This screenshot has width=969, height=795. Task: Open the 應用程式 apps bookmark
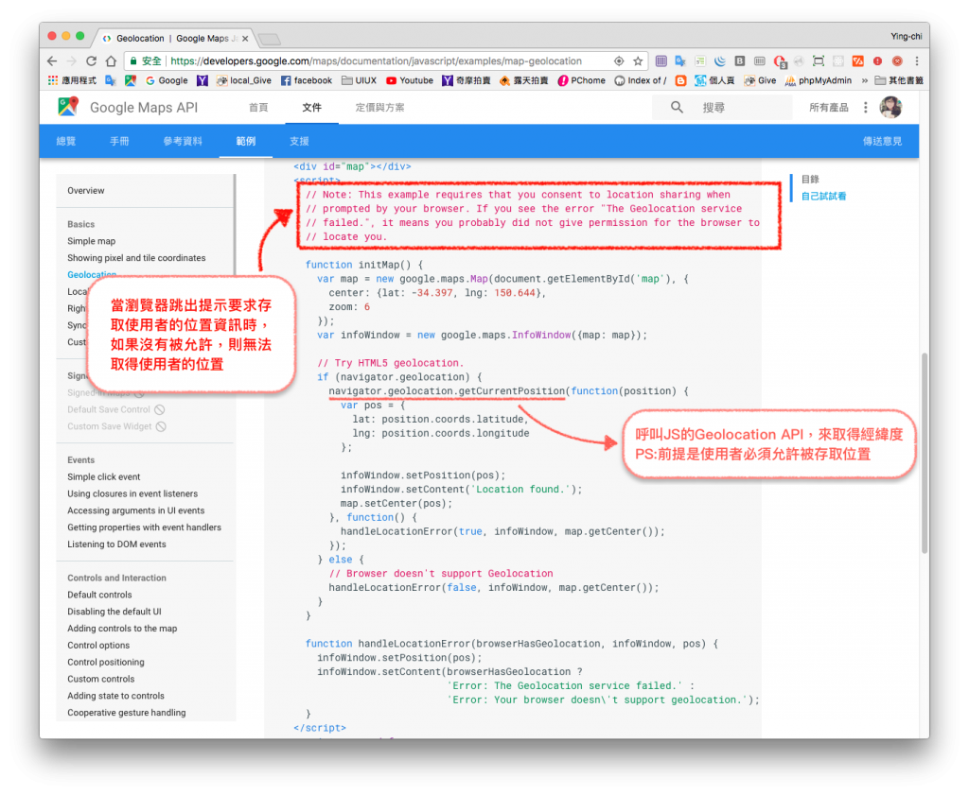pos(72,80)
